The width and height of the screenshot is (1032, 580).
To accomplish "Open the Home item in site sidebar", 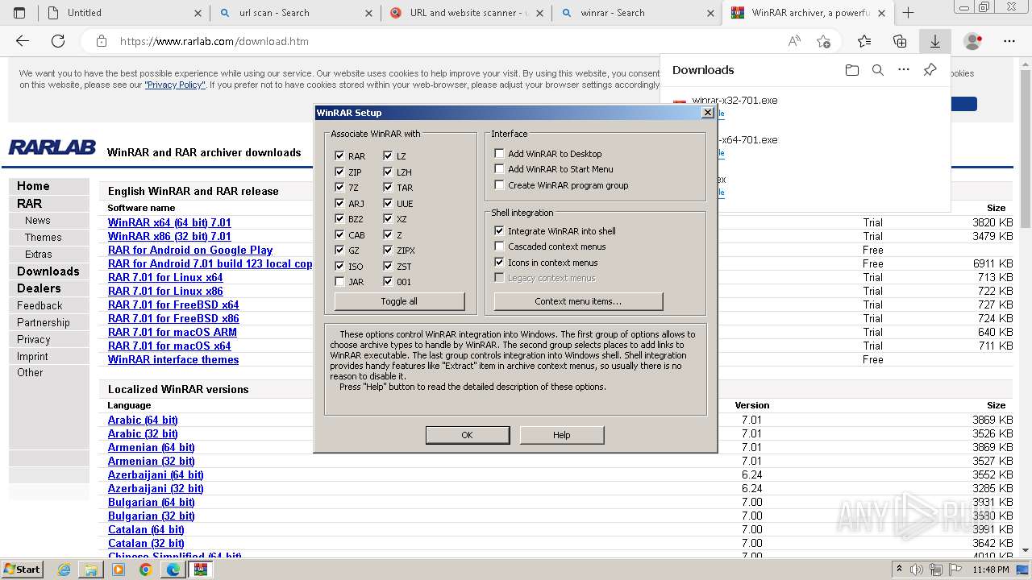I will 33,186.
